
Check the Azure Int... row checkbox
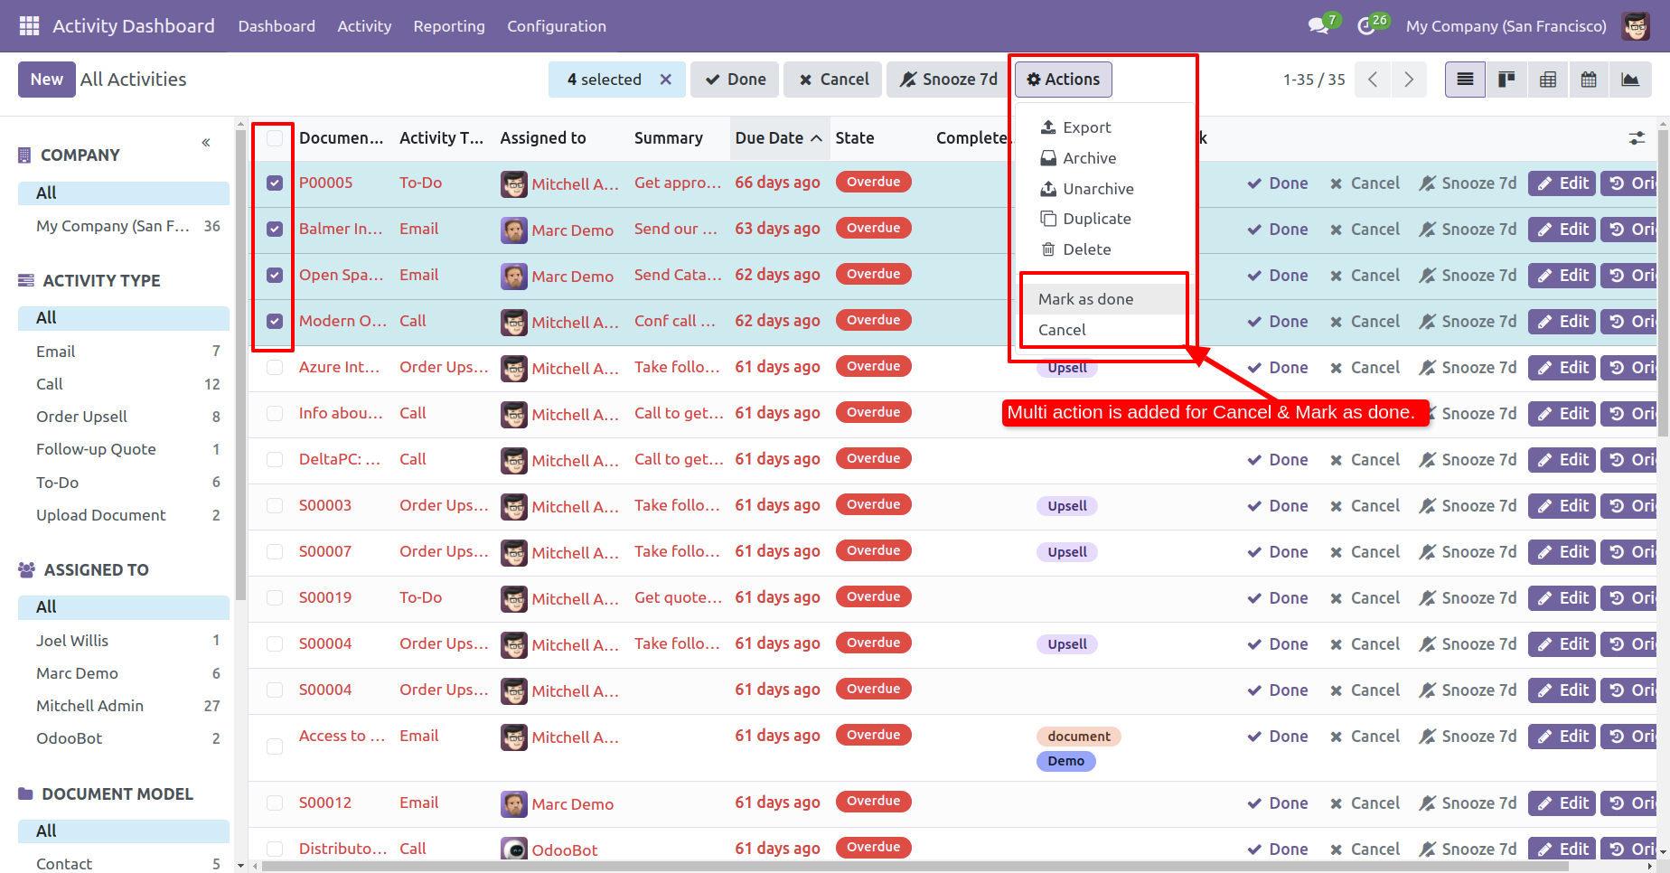pyautogui.click(x=275, y=368)
